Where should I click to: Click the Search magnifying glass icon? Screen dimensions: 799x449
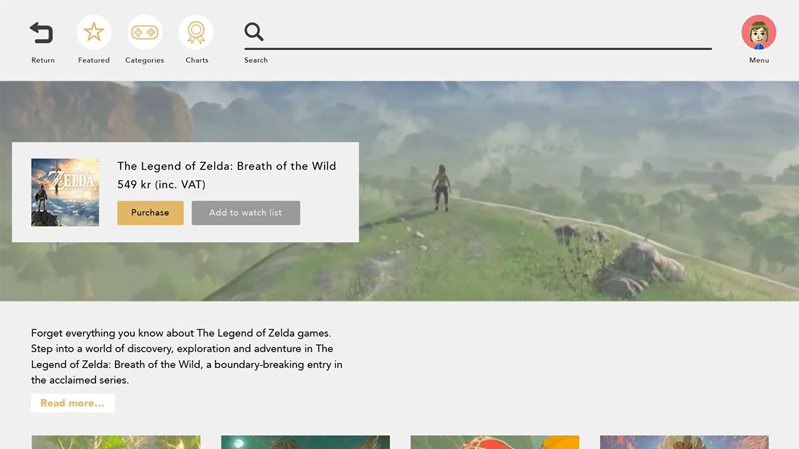click(254, 32)
